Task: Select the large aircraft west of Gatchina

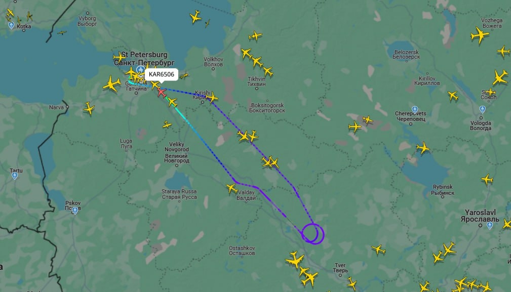Action: point(112,84)
